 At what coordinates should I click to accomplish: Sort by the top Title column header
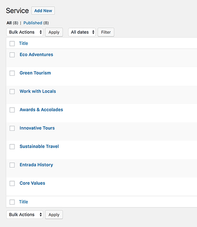[x=24, y=43]
